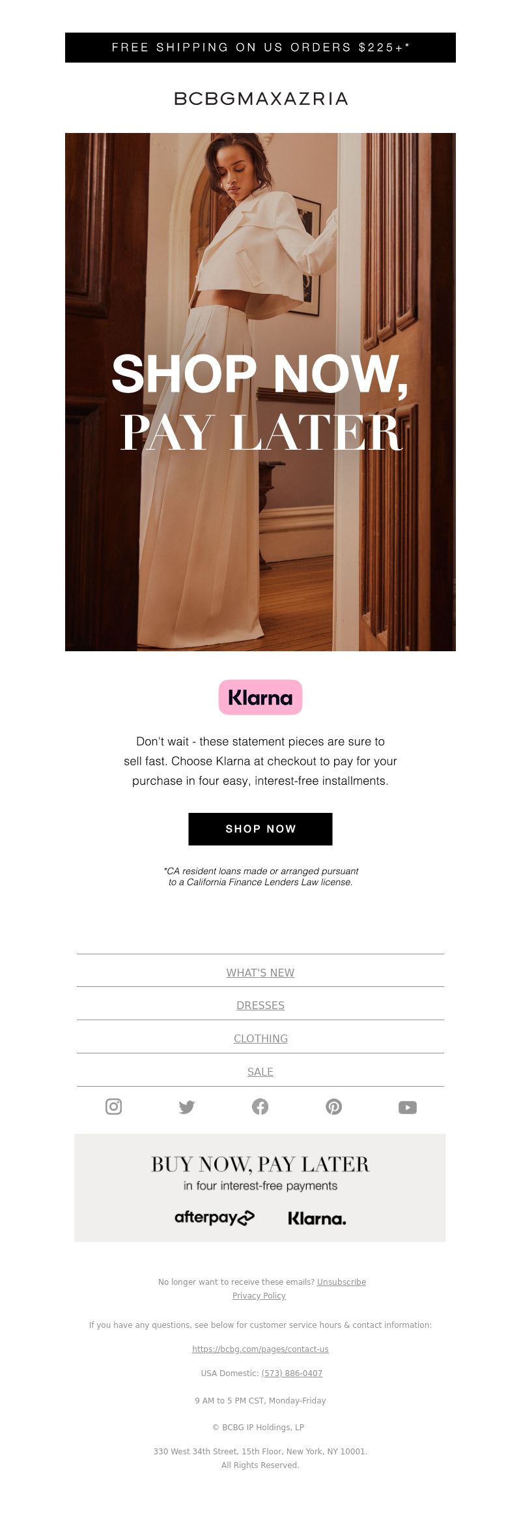The image size is (521, 1513).
Task: Click the BCBGMAXAZRIA brand logo
Action: tap(260, 98)
